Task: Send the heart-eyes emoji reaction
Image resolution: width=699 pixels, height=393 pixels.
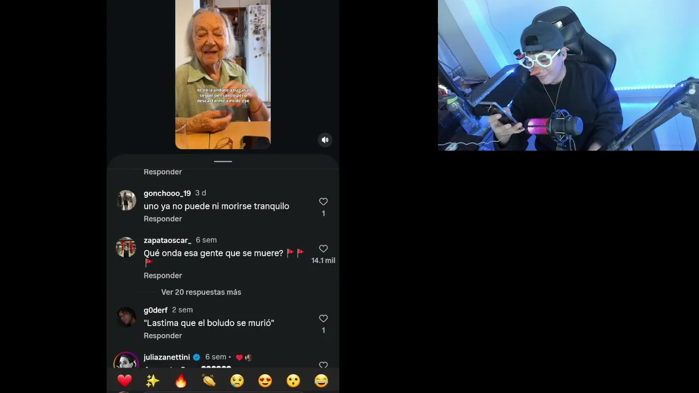Action: pos(265,380)
